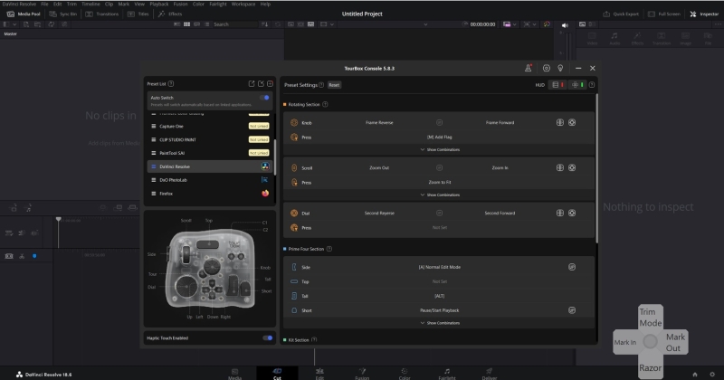The height and width of the screenshot is (380, 724).
Task: Click the Reset button in Preset Settings
Action: 334,85
